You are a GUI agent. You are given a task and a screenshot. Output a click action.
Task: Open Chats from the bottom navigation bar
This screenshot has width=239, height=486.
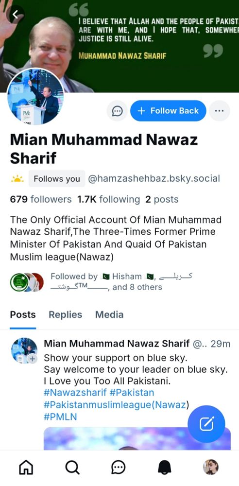(119, 467)
